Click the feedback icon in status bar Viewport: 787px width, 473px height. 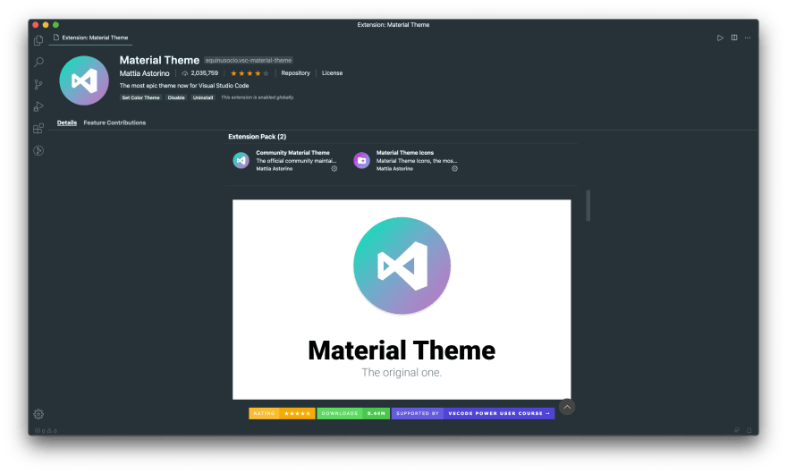pyautogui.click(x=737, y=430)
